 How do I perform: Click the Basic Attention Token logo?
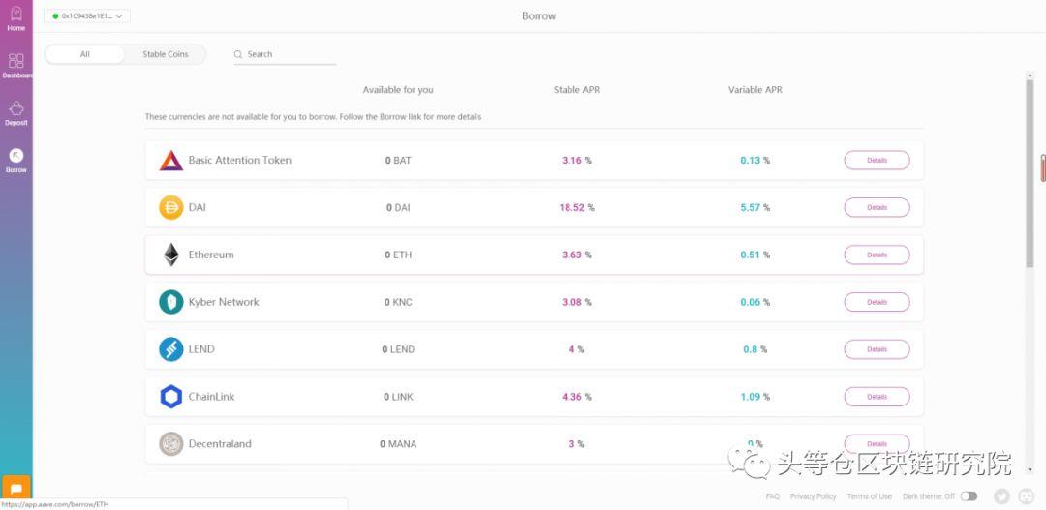[170, 161]
